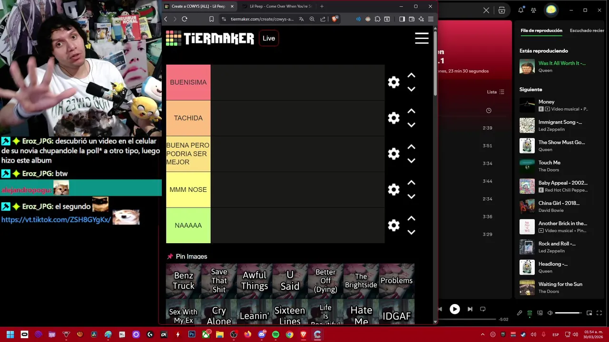Viewport: 609px width, 342px height.
Task: Open settings gear for TACHIDA tier
Action: [x=393, y=118]
